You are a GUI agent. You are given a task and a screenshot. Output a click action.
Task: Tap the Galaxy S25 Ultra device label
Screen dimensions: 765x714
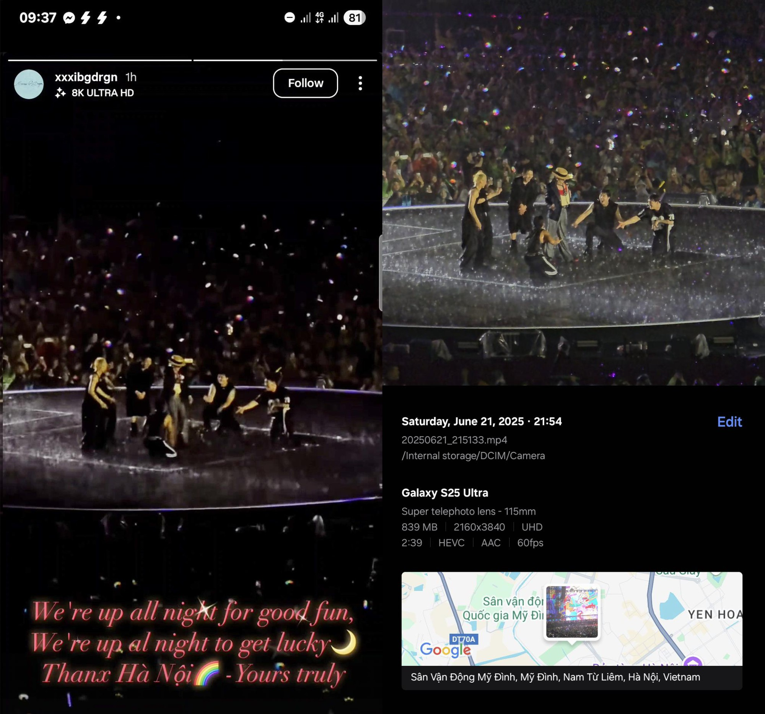pos(445,493)
